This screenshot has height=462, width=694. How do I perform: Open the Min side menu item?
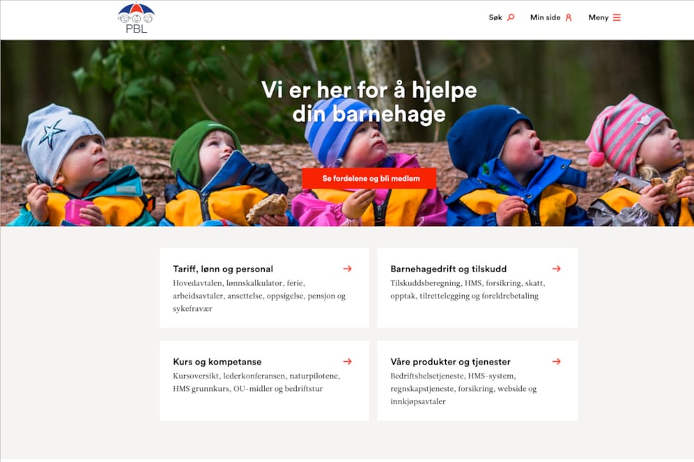click(546, 17)
